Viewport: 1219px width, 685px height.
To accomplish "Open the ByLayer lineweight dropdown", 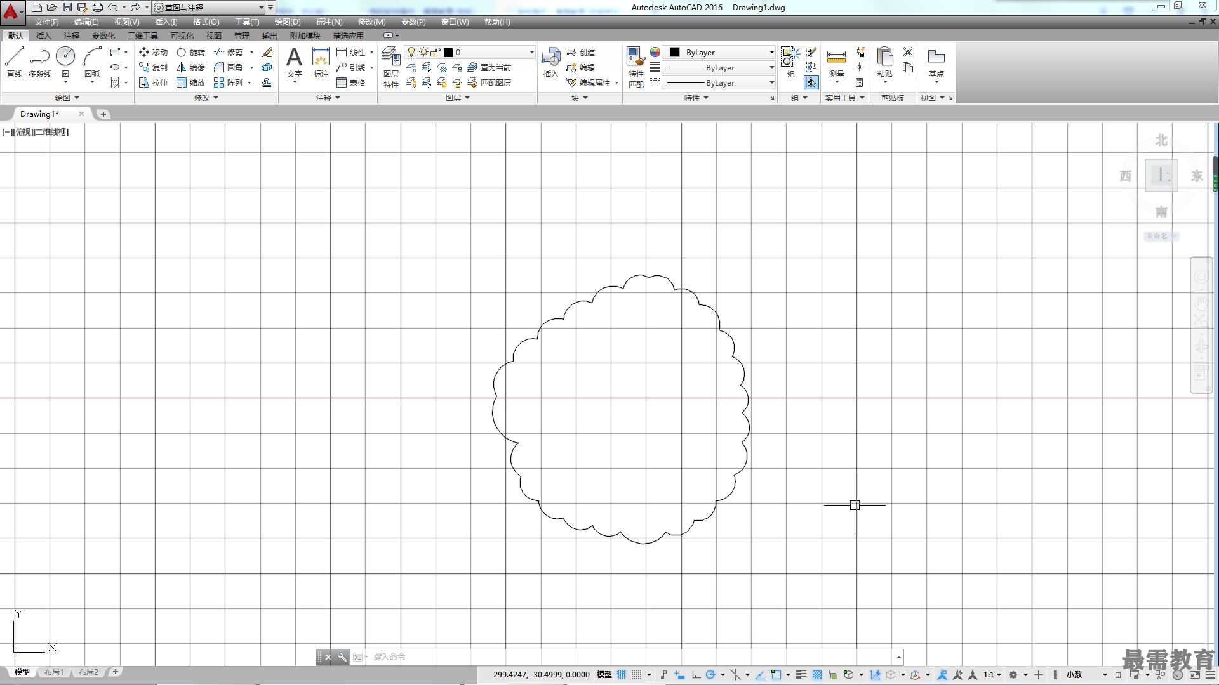I will click(x=719, y=67).
